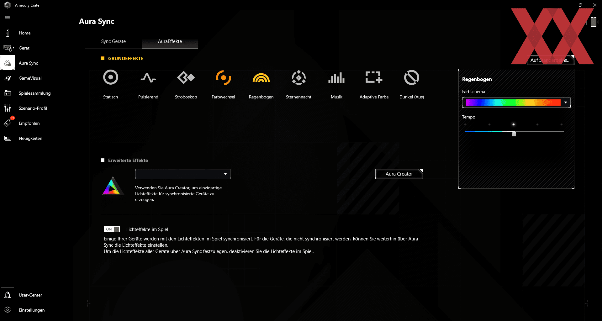
Task: Launch the Aura Creator button
Action: tap(399, 174)
